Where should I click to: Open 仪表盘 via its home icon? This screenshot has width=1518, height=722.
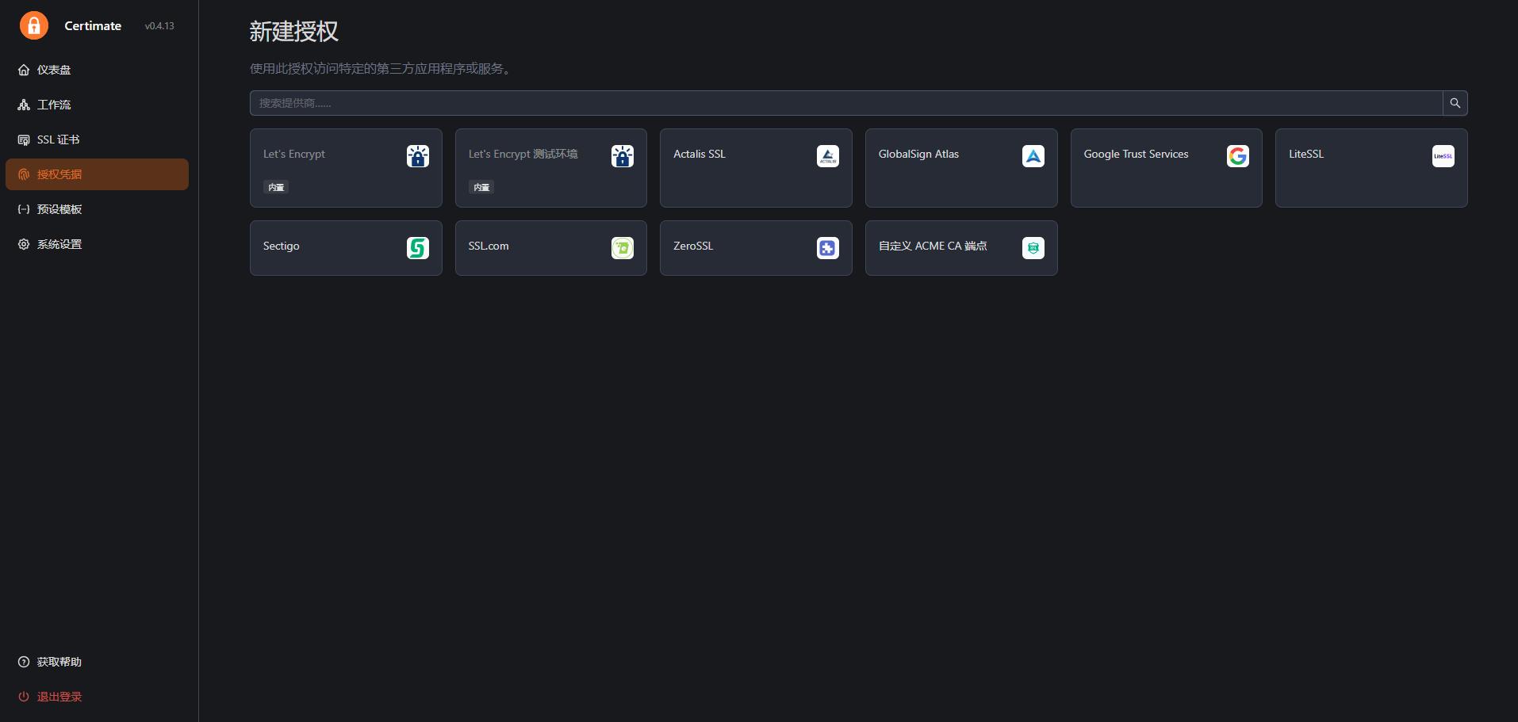[x=24, y=70]
